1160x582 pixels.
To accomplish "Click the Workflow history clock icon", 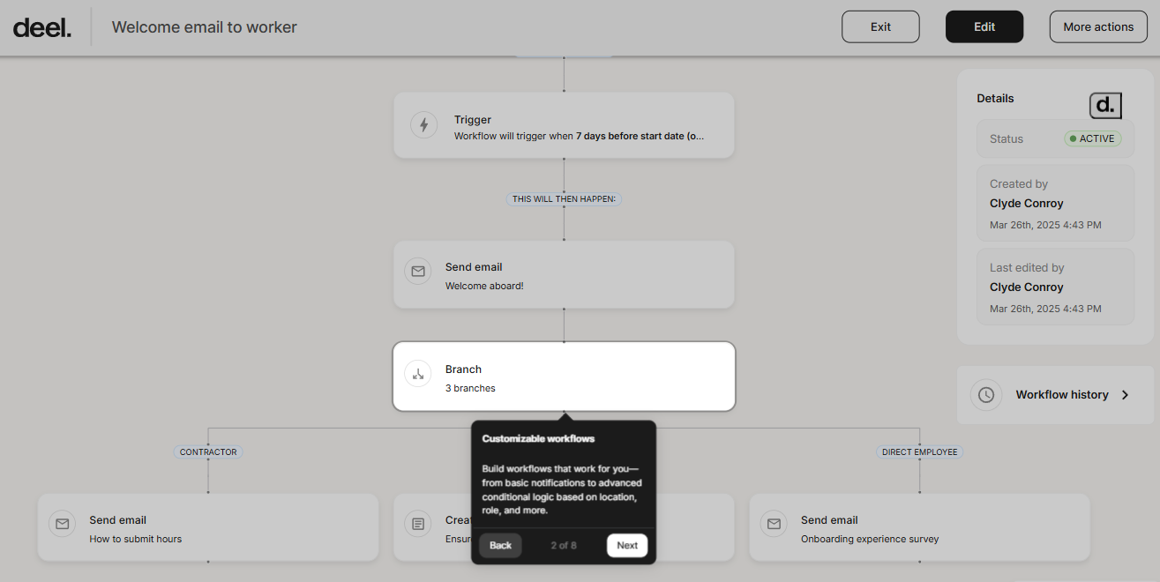I will (x=985, y=395).
